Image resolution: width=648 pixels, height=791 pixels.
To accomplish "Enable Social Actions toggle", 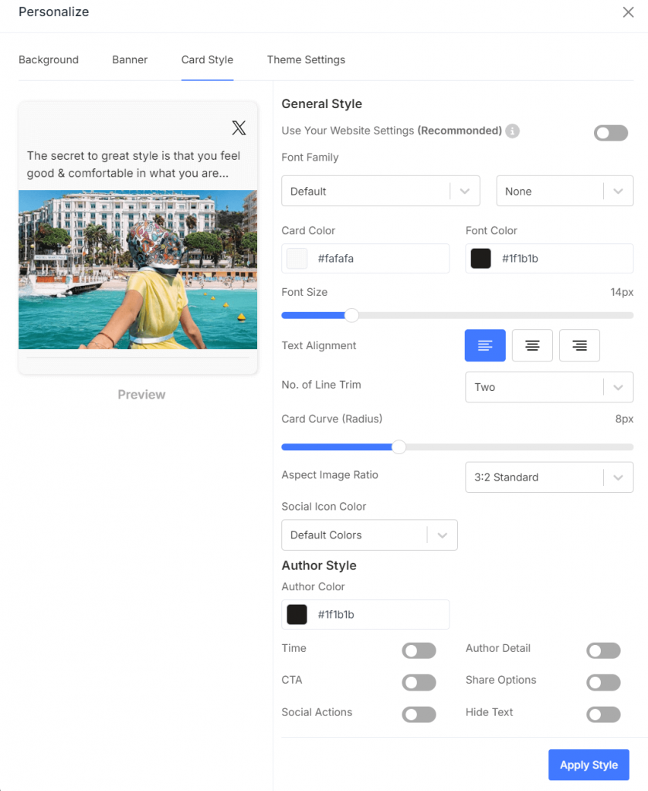I will (419, 715).
